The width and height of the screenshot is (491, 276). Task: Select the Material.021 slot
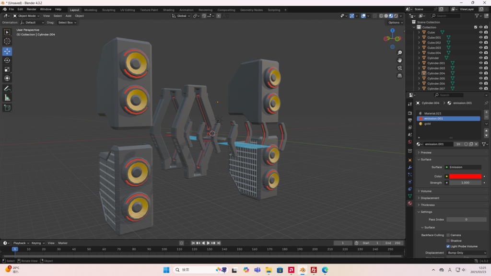tap(448, 114)
